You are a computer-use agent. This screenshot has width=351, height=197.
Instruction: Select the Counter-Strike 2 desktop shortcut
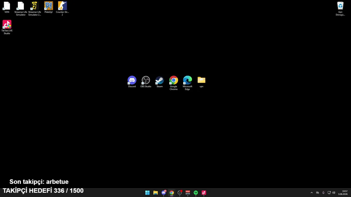[62, 9]
